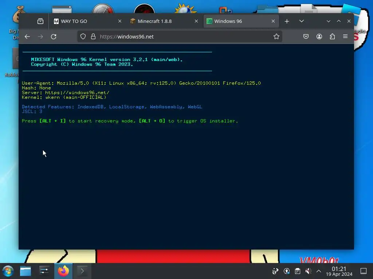373x279 pixels.
Task: Switch to the WAY TO GO tab
Action: [87, 21]
